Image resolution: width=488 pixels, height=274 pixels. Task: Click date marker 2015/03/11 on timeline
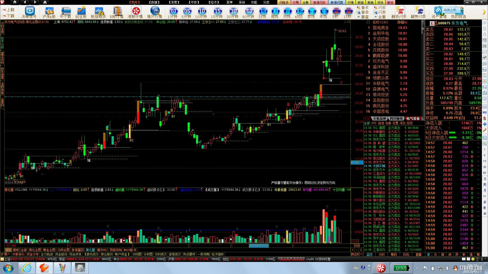click(259, 246)
